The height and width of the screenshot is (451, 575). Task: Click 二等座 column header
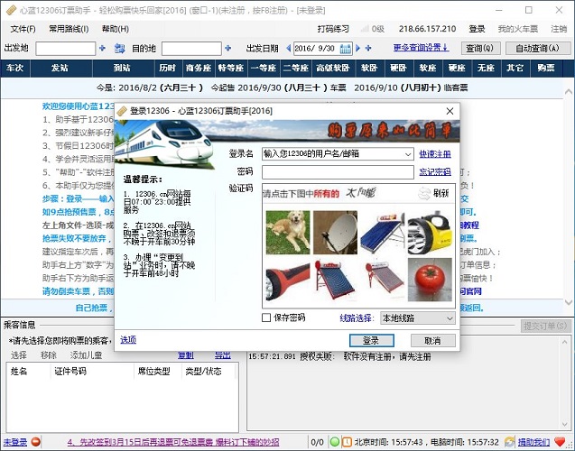295,68
